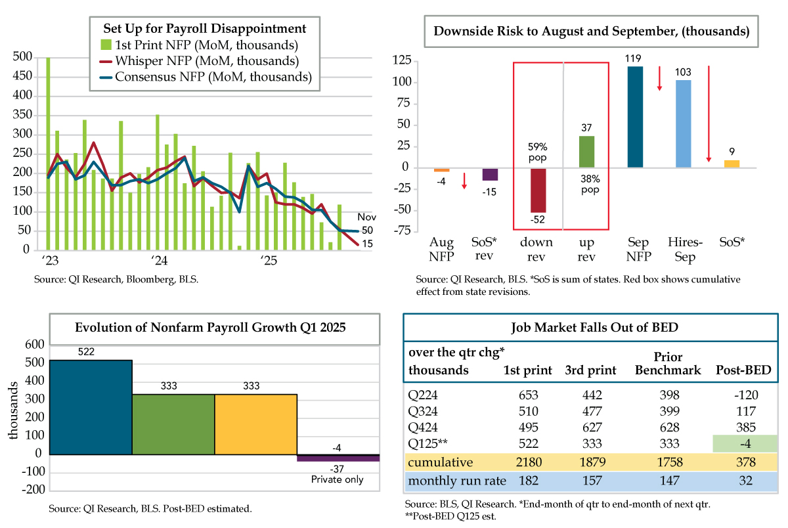Click the purple Private only bar

[x=338, y=458]
